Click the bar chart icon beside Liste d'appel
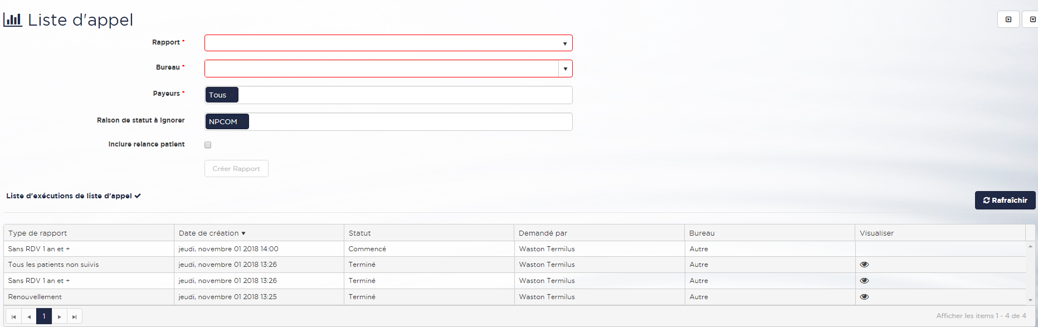 [12, 19]
